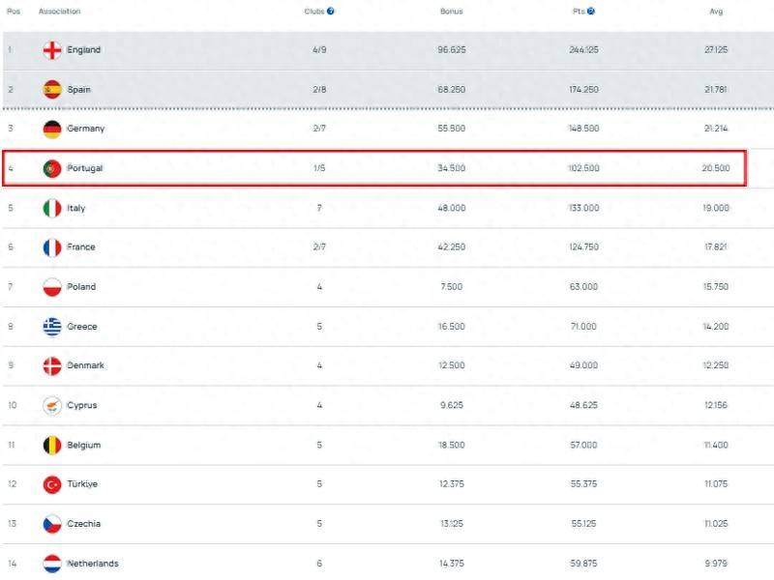
Task: Click the Cyprus flag icon
Action: click(52, 405)
